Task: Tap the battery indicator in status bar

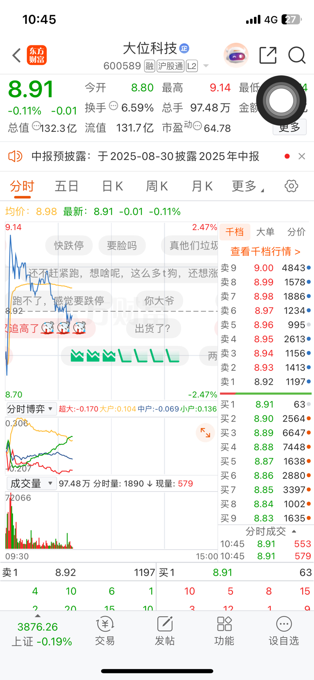Action: coord(292,19)
